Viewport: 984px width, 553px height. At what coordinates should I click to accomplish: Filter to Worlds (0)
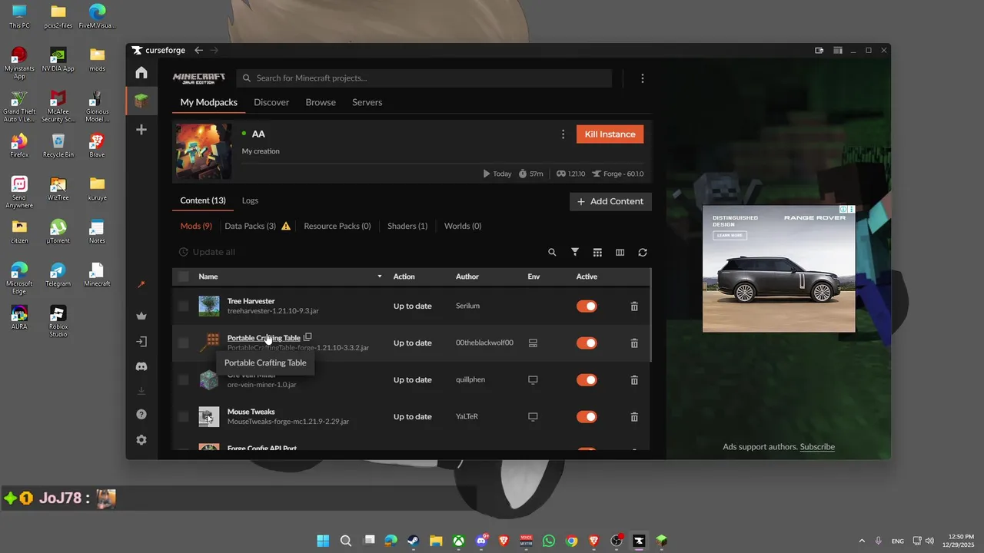[463, 226]
